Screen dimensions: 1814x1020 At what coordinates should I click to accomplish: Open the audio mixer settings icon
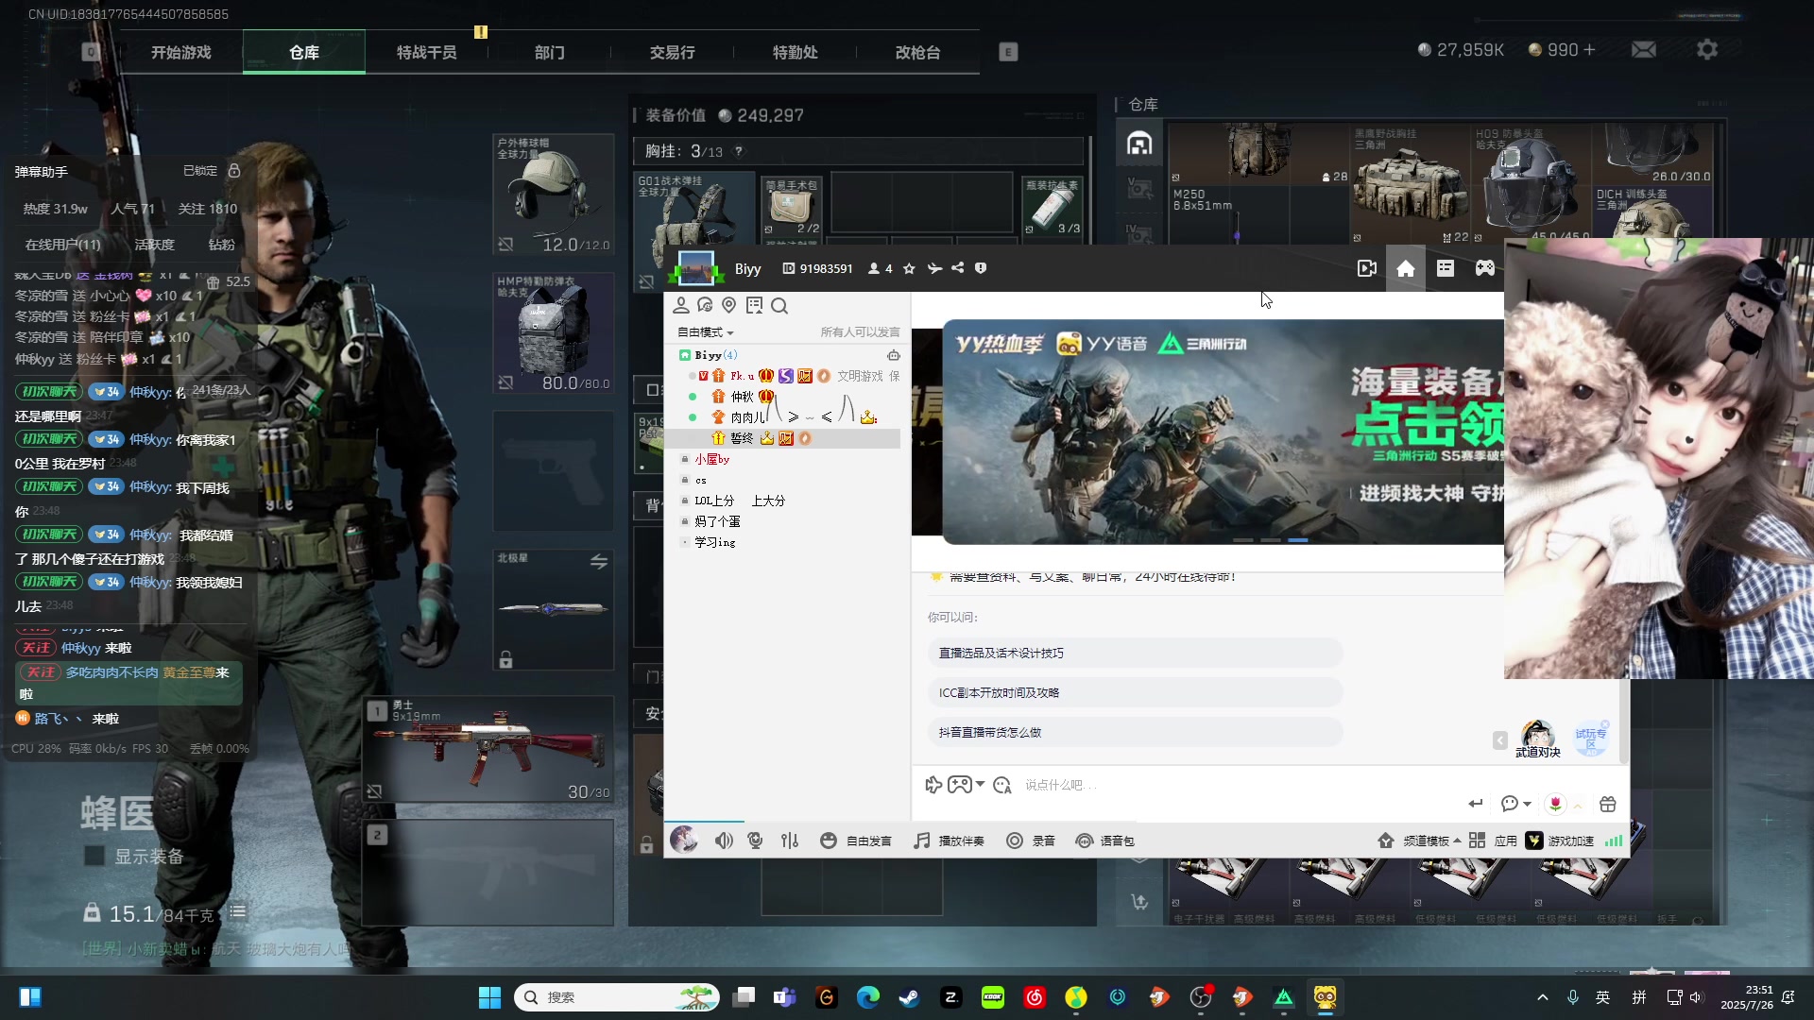[x=790, y=841]
